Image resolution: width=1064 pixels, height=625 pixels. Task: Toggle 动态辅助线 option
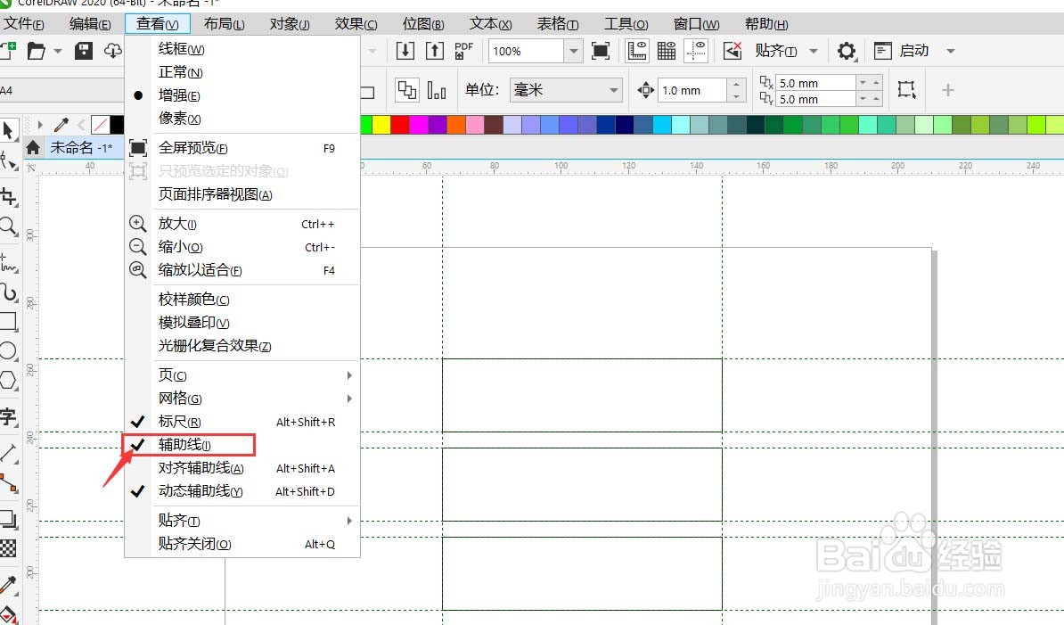241,491
